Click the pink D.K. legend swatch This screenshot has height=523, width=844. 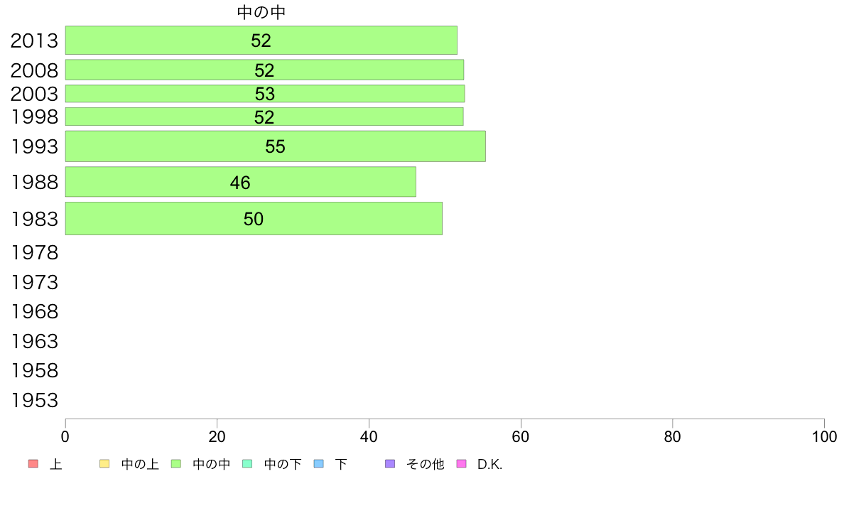(x=461, y=464)
